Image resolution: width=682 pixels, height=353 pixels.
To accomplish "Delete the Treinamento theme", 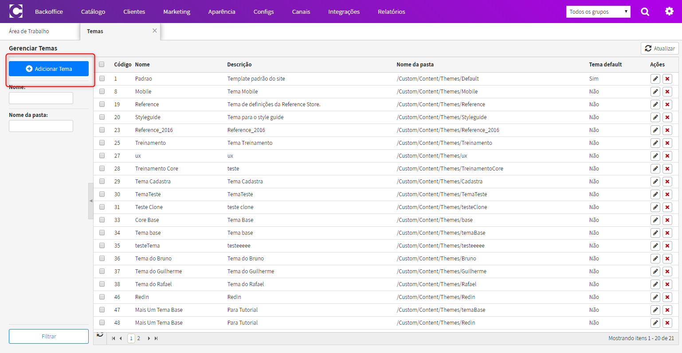I will 667,143.
